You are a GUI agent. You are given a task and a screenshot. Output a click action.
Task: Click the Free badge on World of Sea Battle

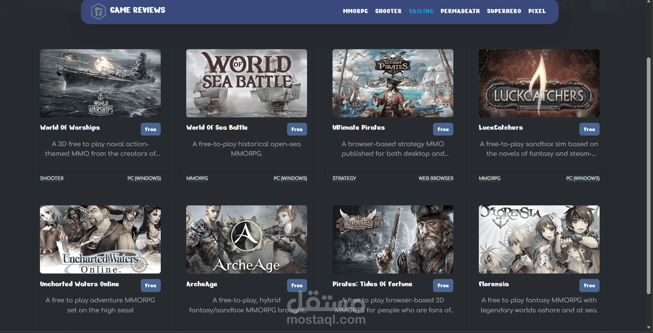297,129
